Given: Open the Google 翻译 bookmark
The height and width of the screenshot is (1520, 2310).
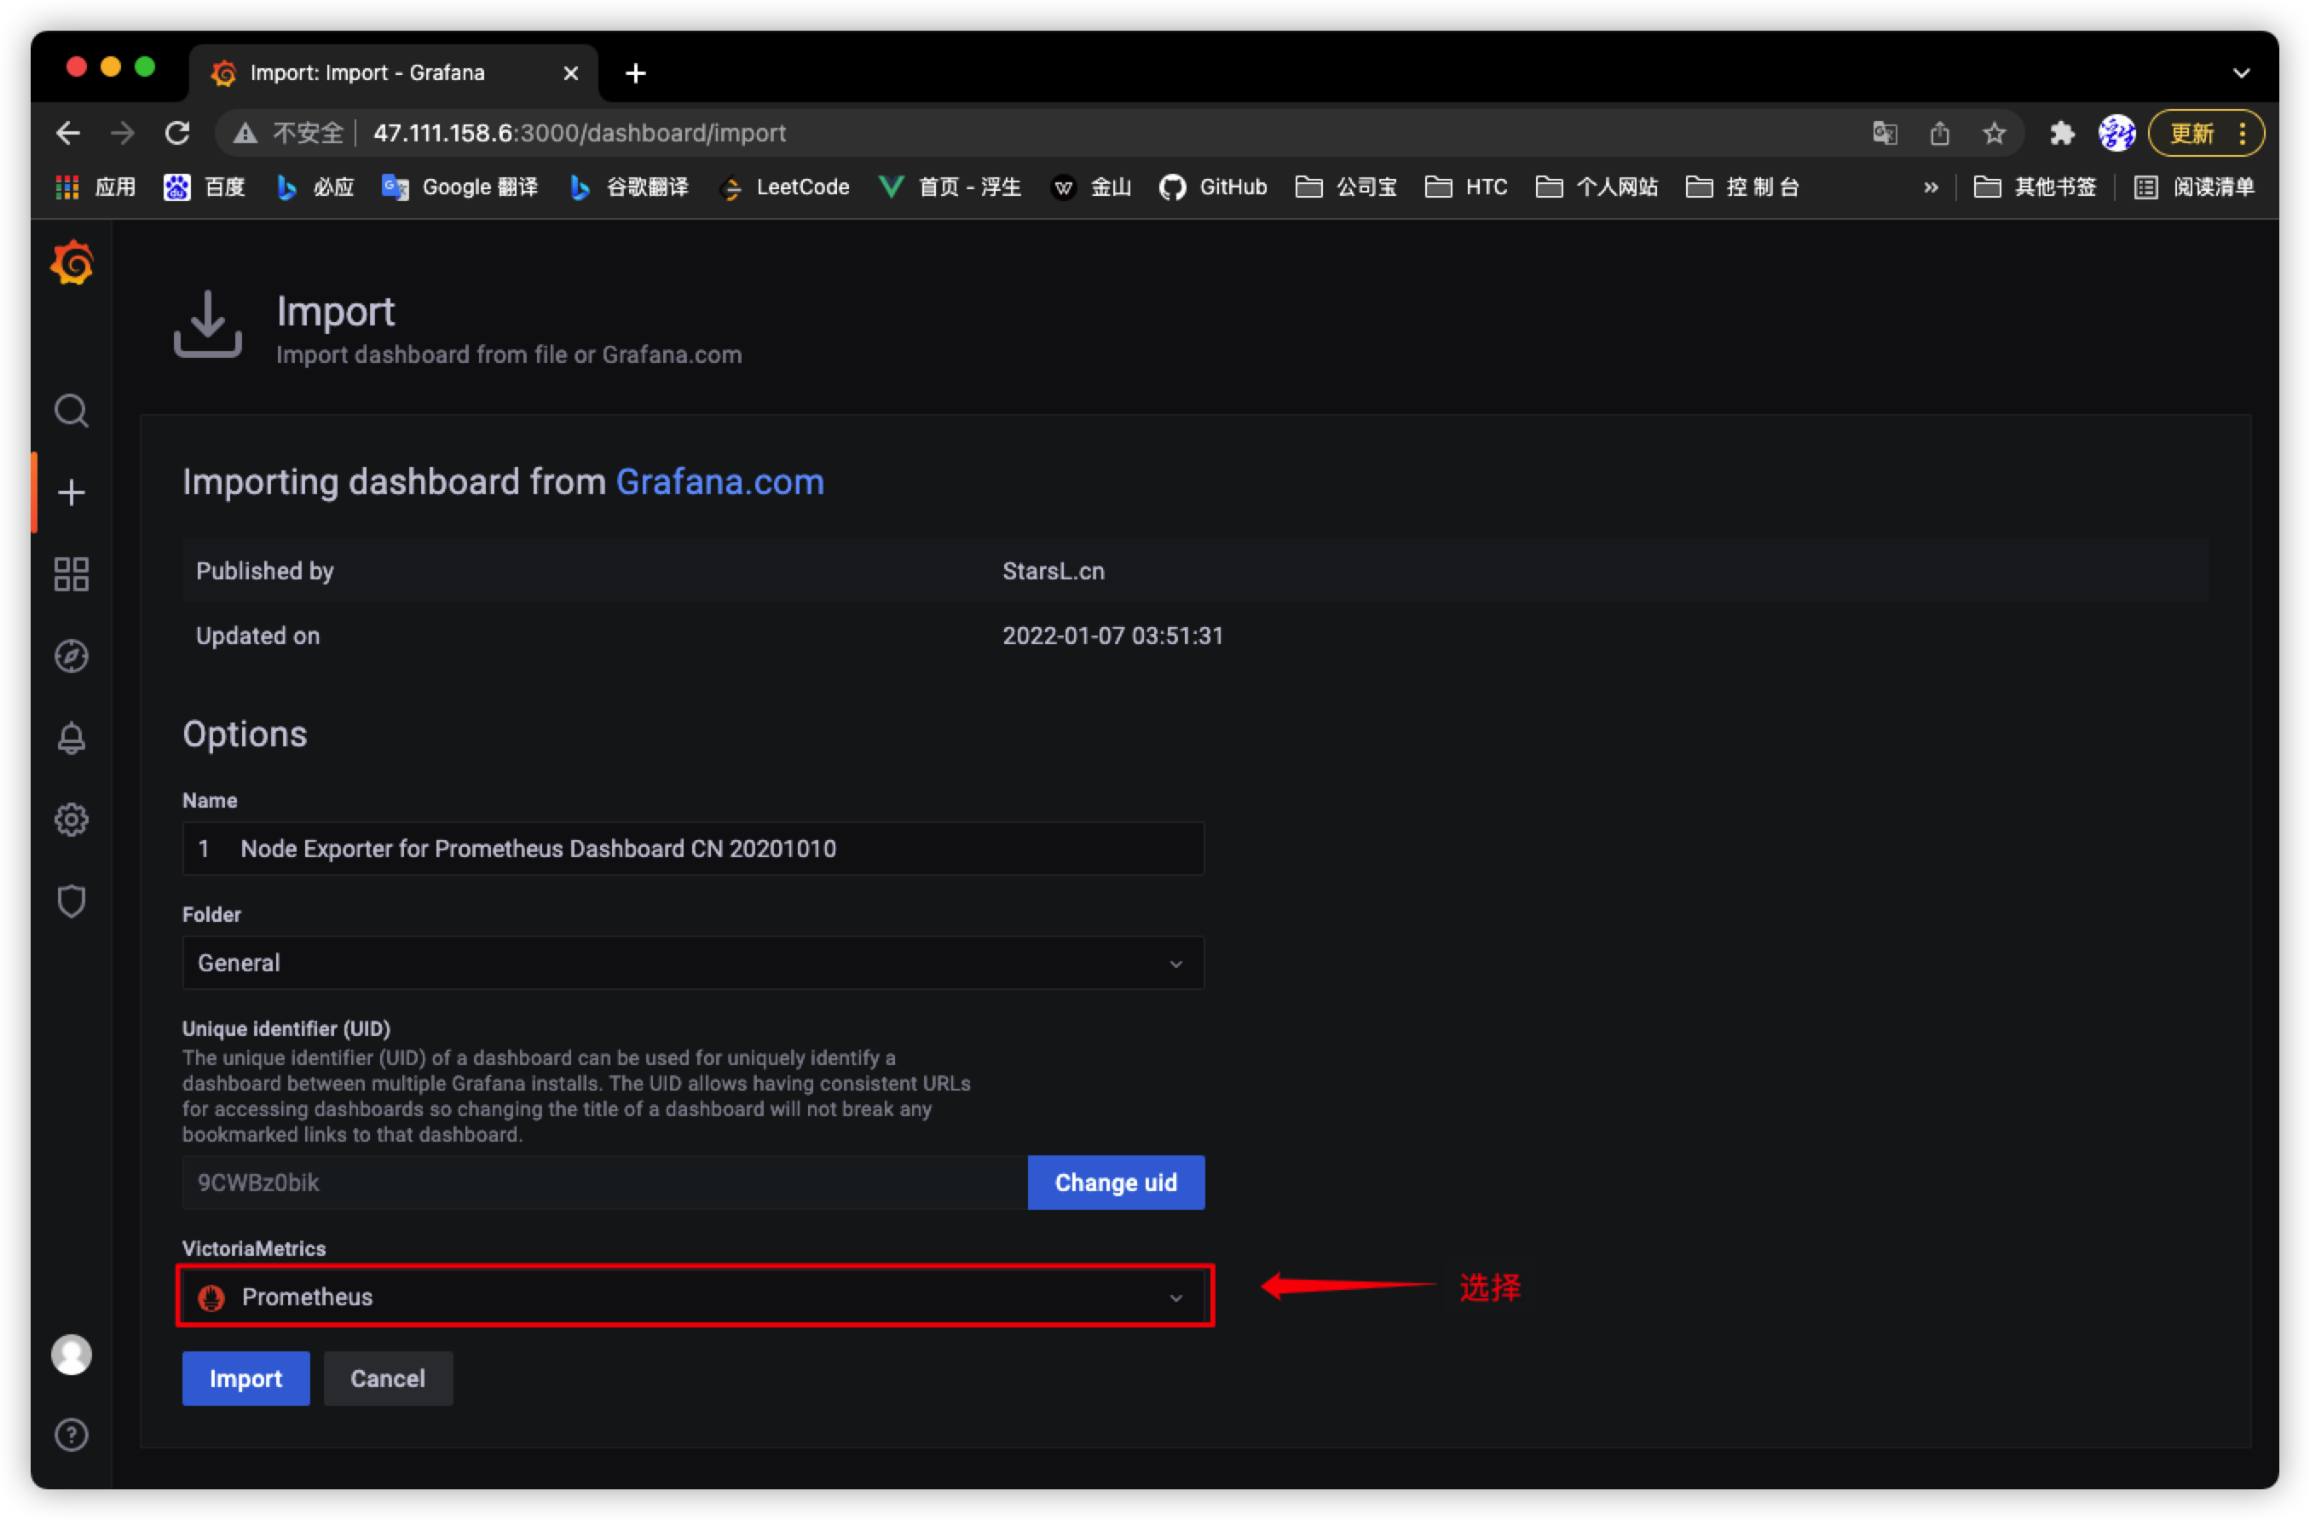Looking at the screenshot, I should pos(459,187).
